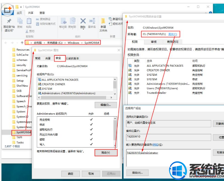This screenshot has width=224, height=181.
Task: Open General tab in Properties dialog
Action: [x=38, y=58]
